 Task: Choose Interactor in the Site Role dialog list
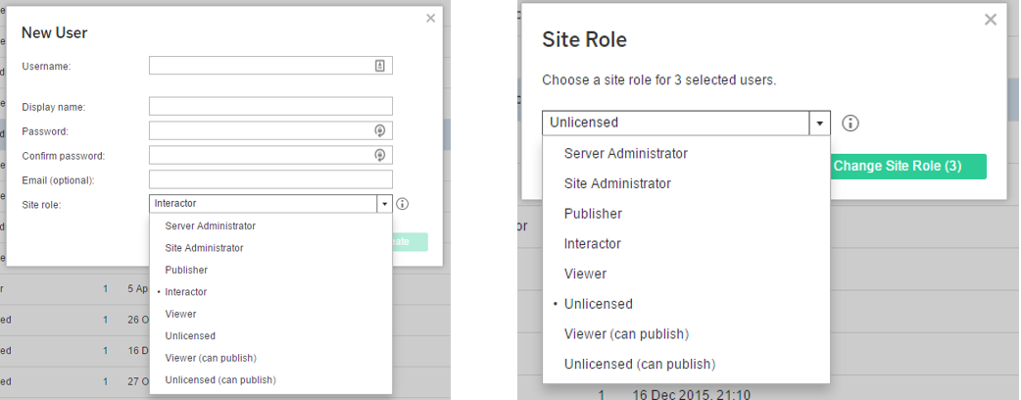tap(592, 243)
